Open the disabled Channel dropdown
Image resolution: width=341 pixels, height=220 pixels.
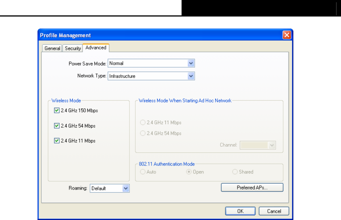pyautogui.click(x=258, y=145)
